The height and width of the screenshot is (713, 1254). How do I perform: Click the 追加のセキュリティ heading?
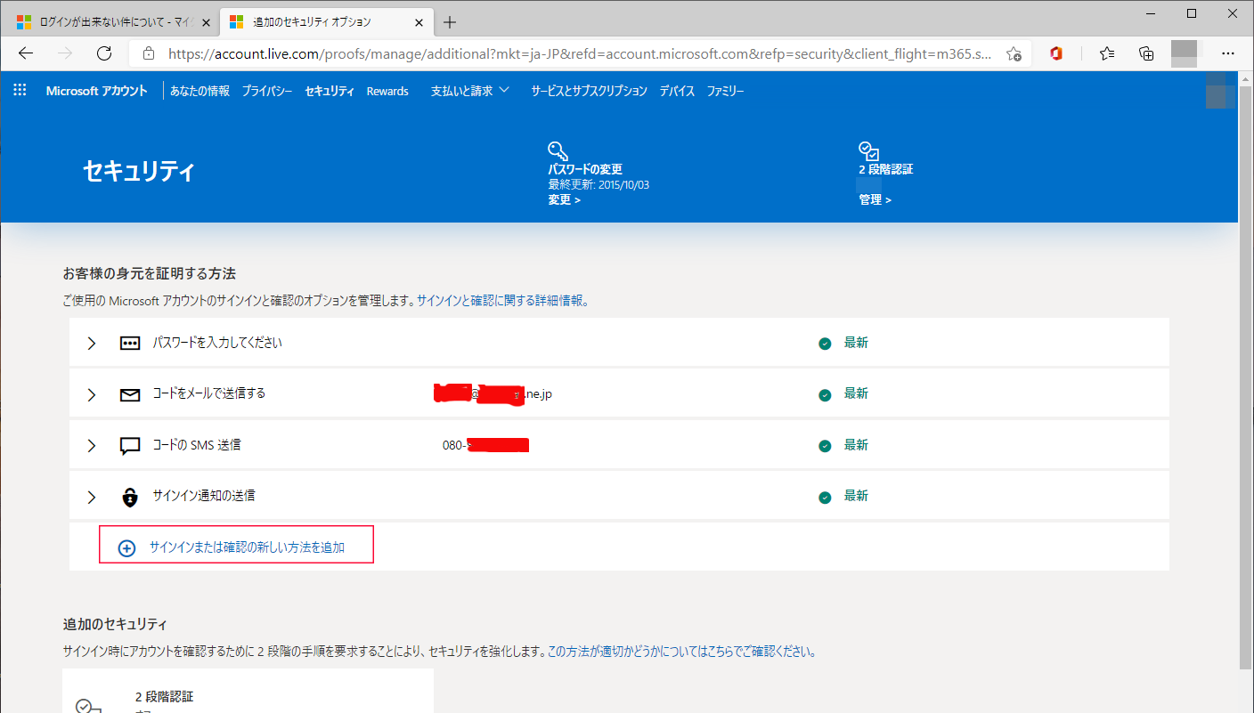pos(115,624)
